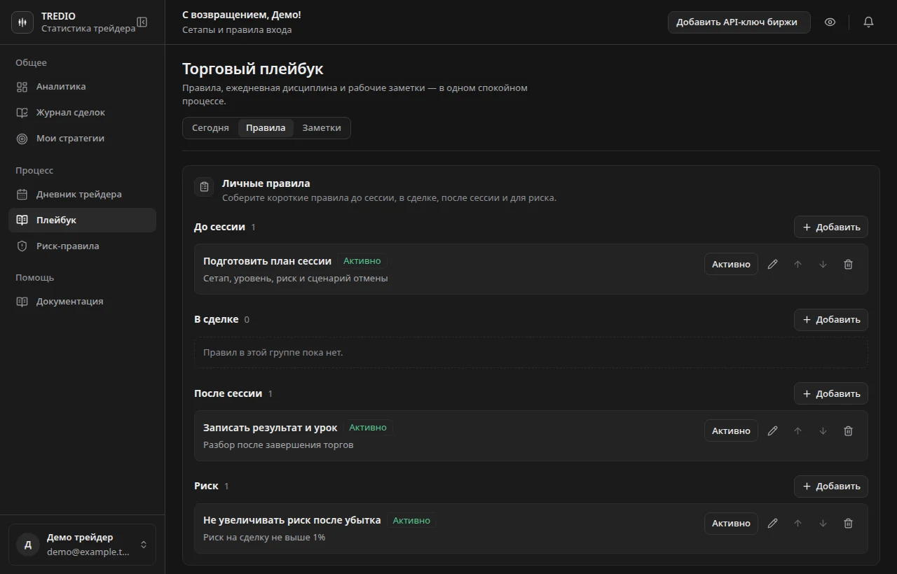897x574 pixels.
Task: Move "Не увеличивать риск после убытка" down
Action: pyautogui.click(x=823, y=524)
